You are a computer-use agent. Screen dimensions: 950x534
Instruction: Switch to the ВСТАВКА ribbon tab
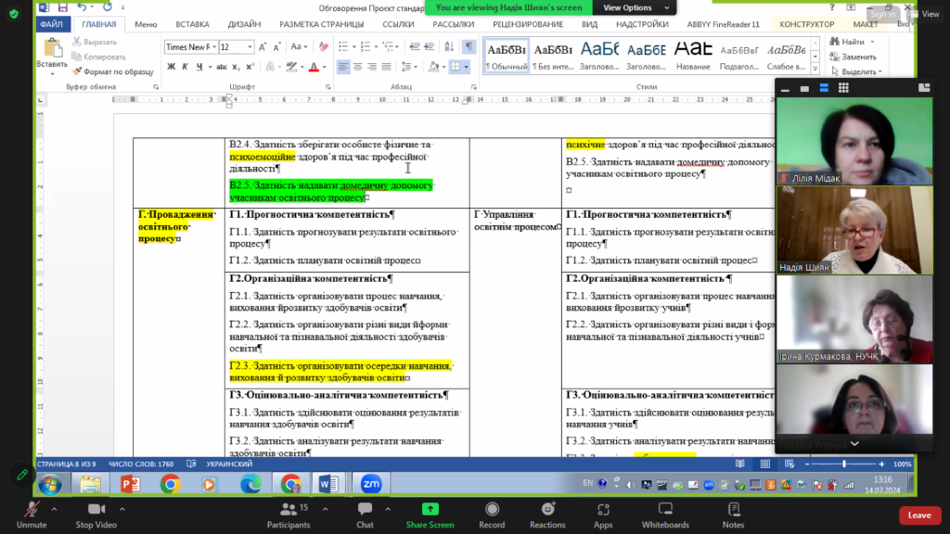192,25
